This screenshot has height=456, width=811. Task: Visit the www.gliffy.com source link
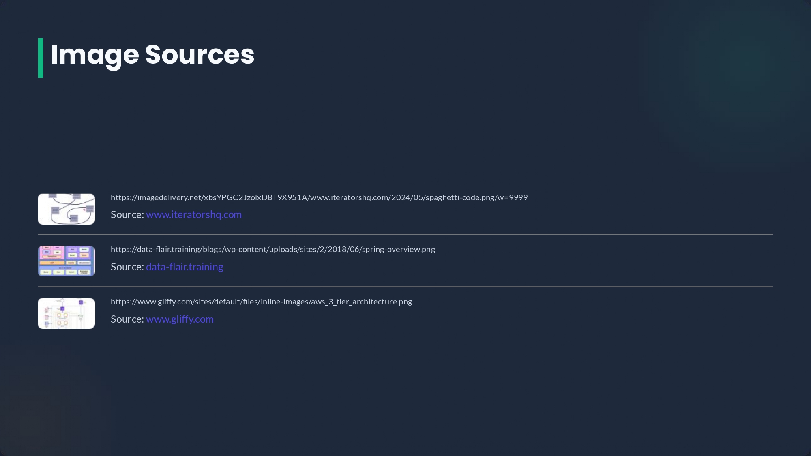(x=180, y=319)
